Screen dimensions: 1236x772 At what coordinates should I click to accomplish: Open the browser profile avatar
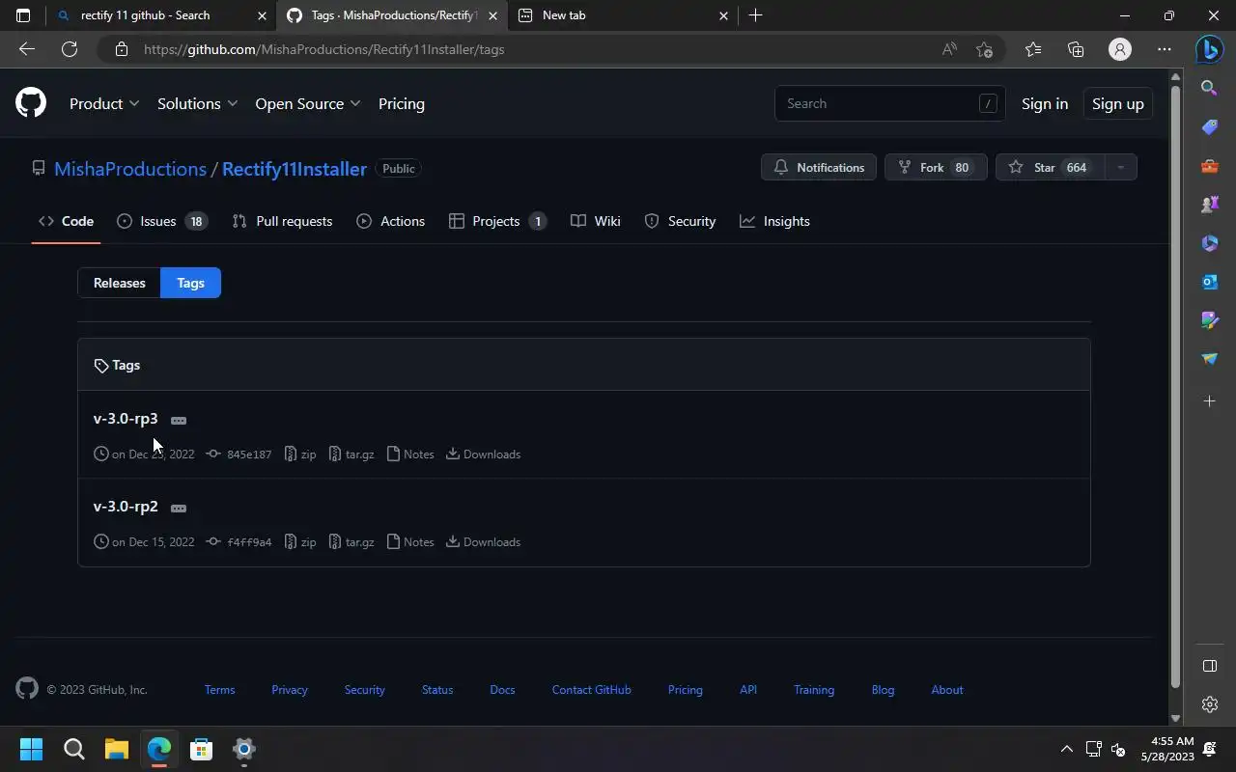tap(1120, 49)
